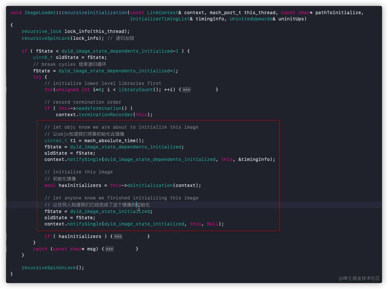Click the doInitialization function call
Screen dimensions: 388x289
click(x=150, y=185)
